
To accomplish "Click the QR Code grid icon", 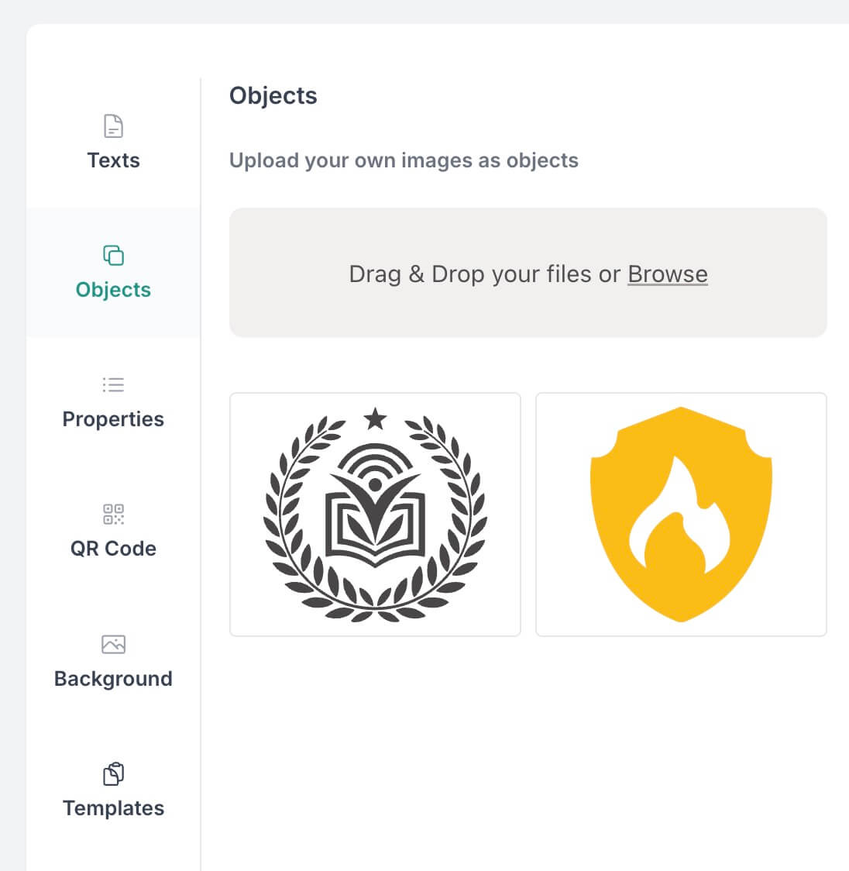I will pyautogui.click(x=113, y=514).
